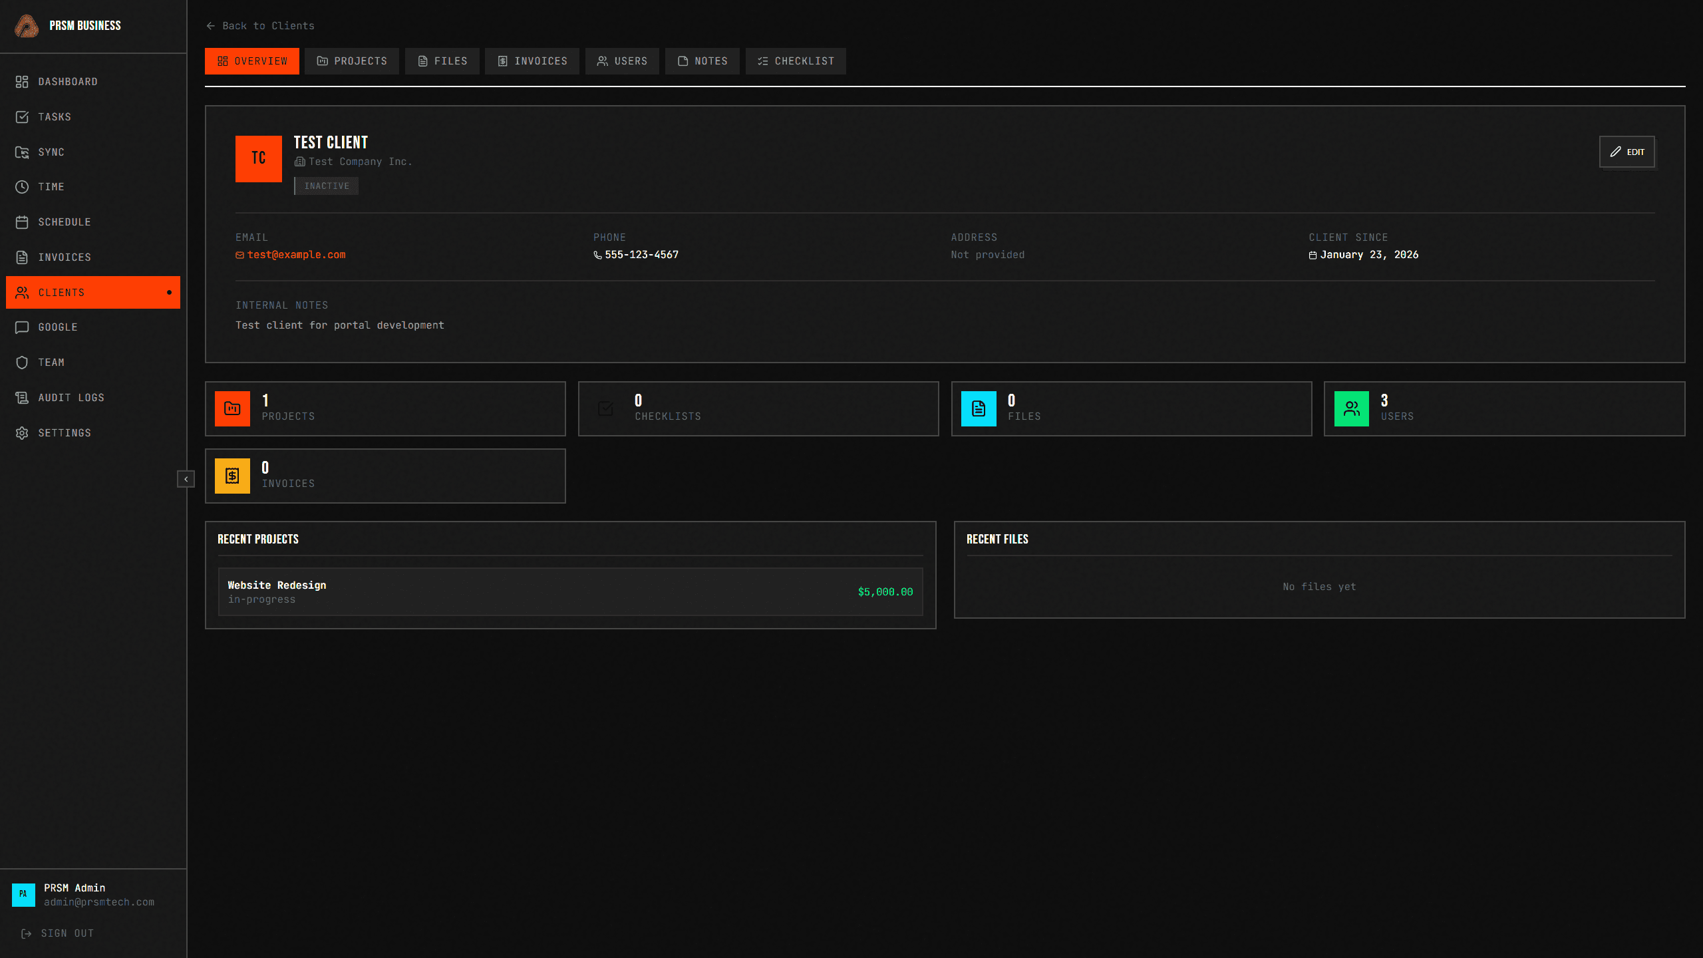
Task: Open the Tasks checkmark icon
Action: coord(22,117)
